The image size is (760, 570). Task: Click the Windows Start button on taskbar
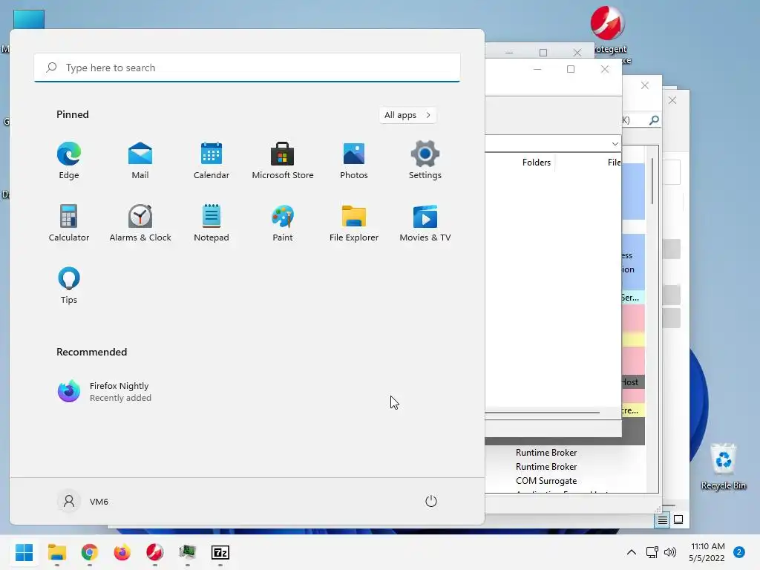tap(24, 552)
